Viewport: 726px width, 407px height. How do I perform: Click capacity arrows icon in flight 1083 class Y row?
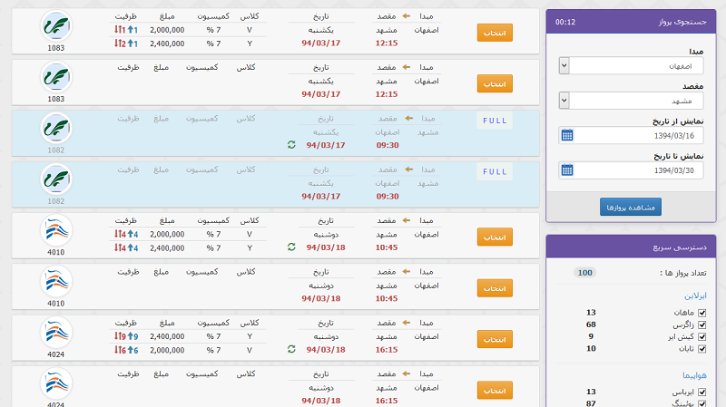pos(126,44)
